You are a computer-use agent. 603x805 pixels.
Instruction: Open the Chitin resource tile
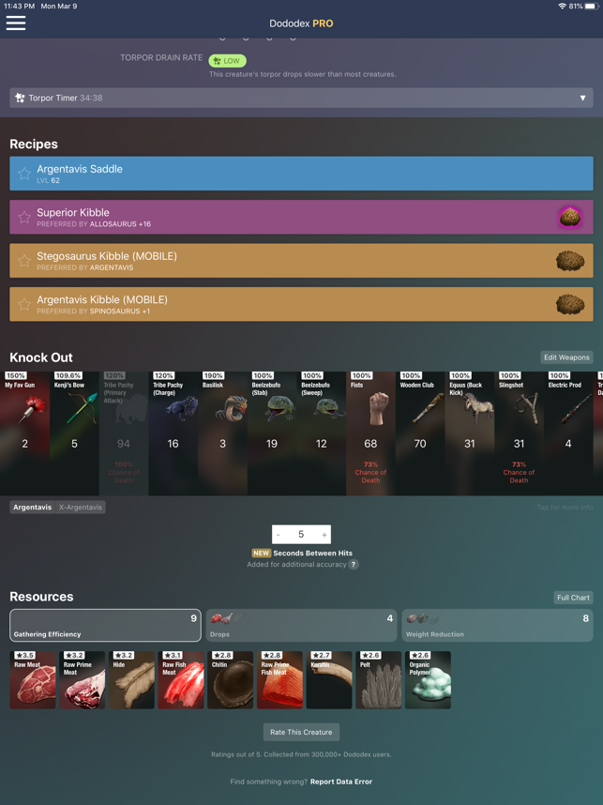tap(231, 680)
